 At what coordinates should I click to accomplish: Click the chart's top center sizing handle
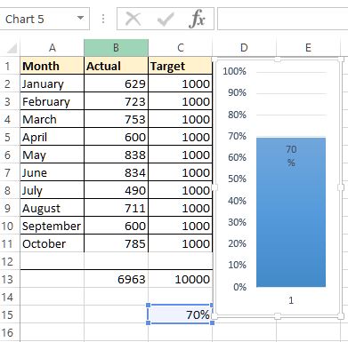click(278, 60)
